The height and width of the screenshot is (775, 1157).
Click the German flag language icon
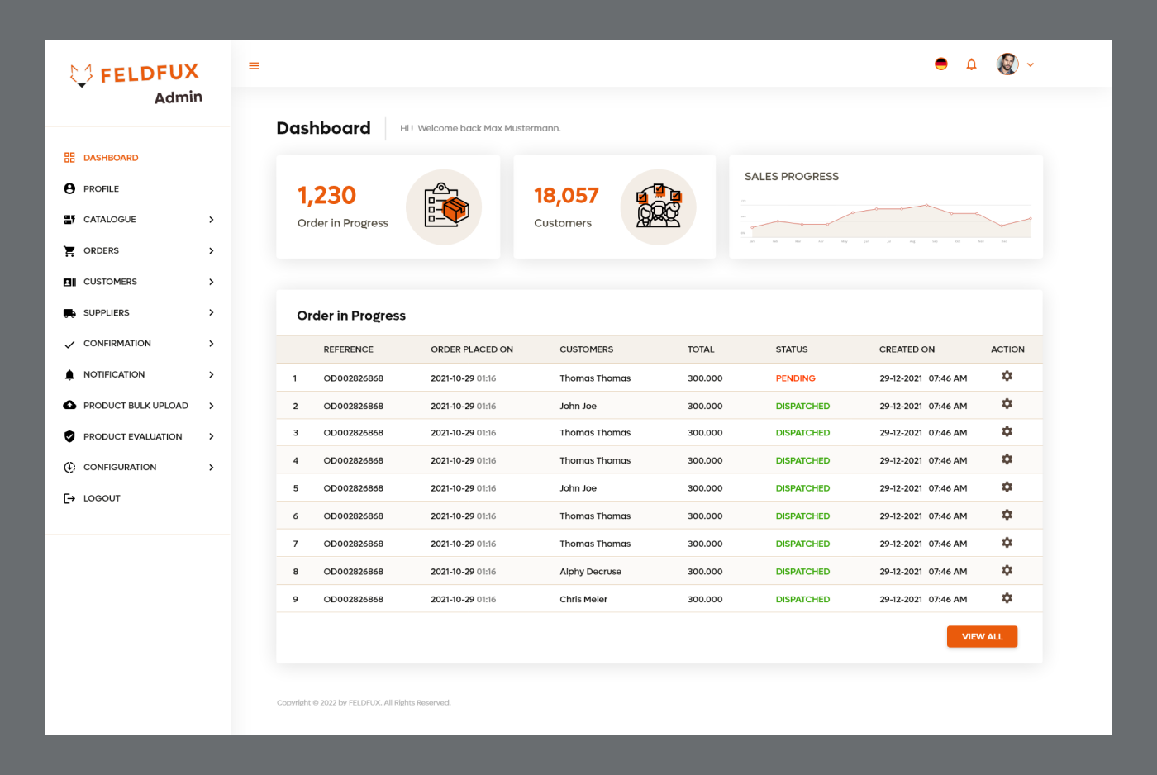[x=940, y=64]
